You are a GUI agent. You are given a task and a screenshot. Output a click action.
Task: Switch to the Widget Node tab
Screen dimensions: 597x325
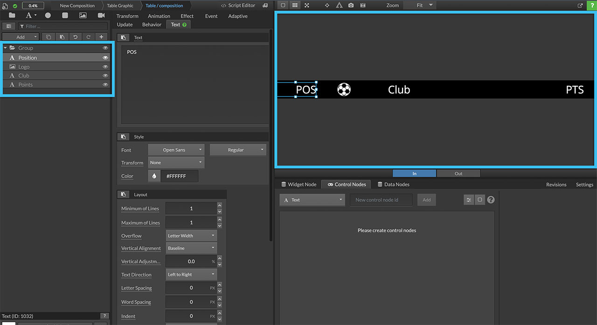[x=299, y=185]
